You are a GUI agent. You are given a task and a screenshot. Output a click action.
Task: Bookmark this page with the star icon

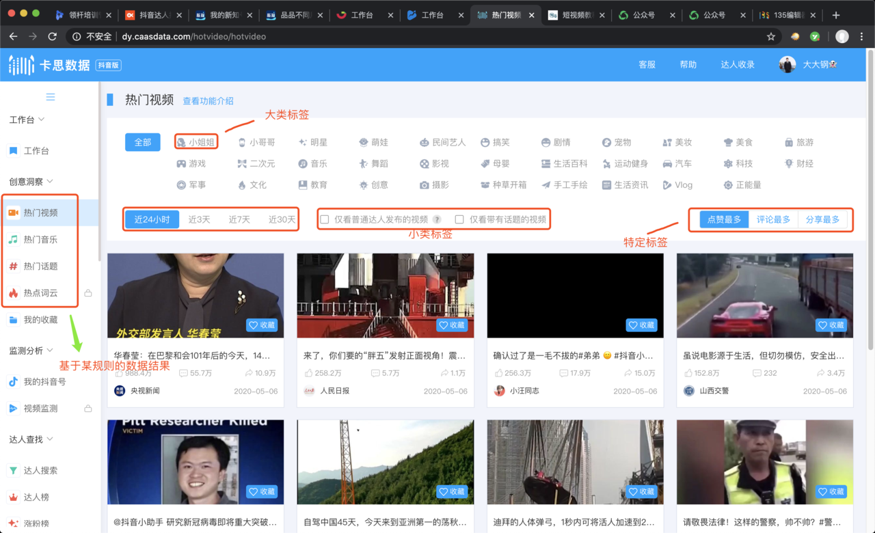[771, 36]
